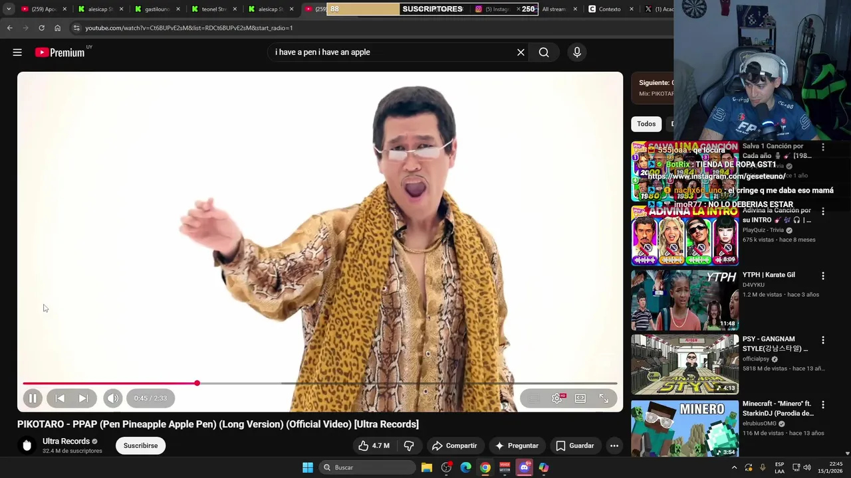Open Ultra Records channel avatar
Viewport: 851px width, 478px height.
27,445
